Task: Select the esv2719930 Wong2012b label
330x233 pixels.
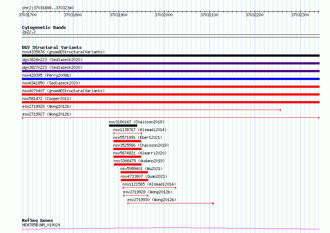Action: point(152,200)
